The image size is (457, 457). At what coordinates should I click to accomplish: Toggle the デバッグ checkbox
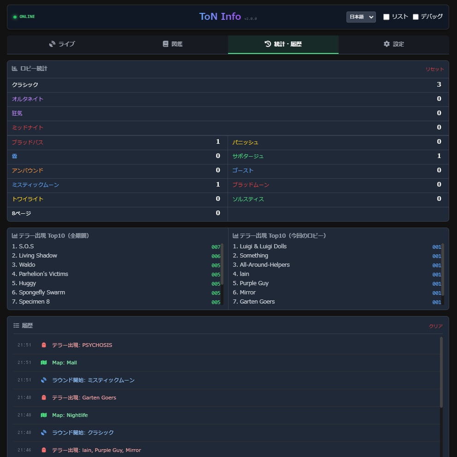416,17
